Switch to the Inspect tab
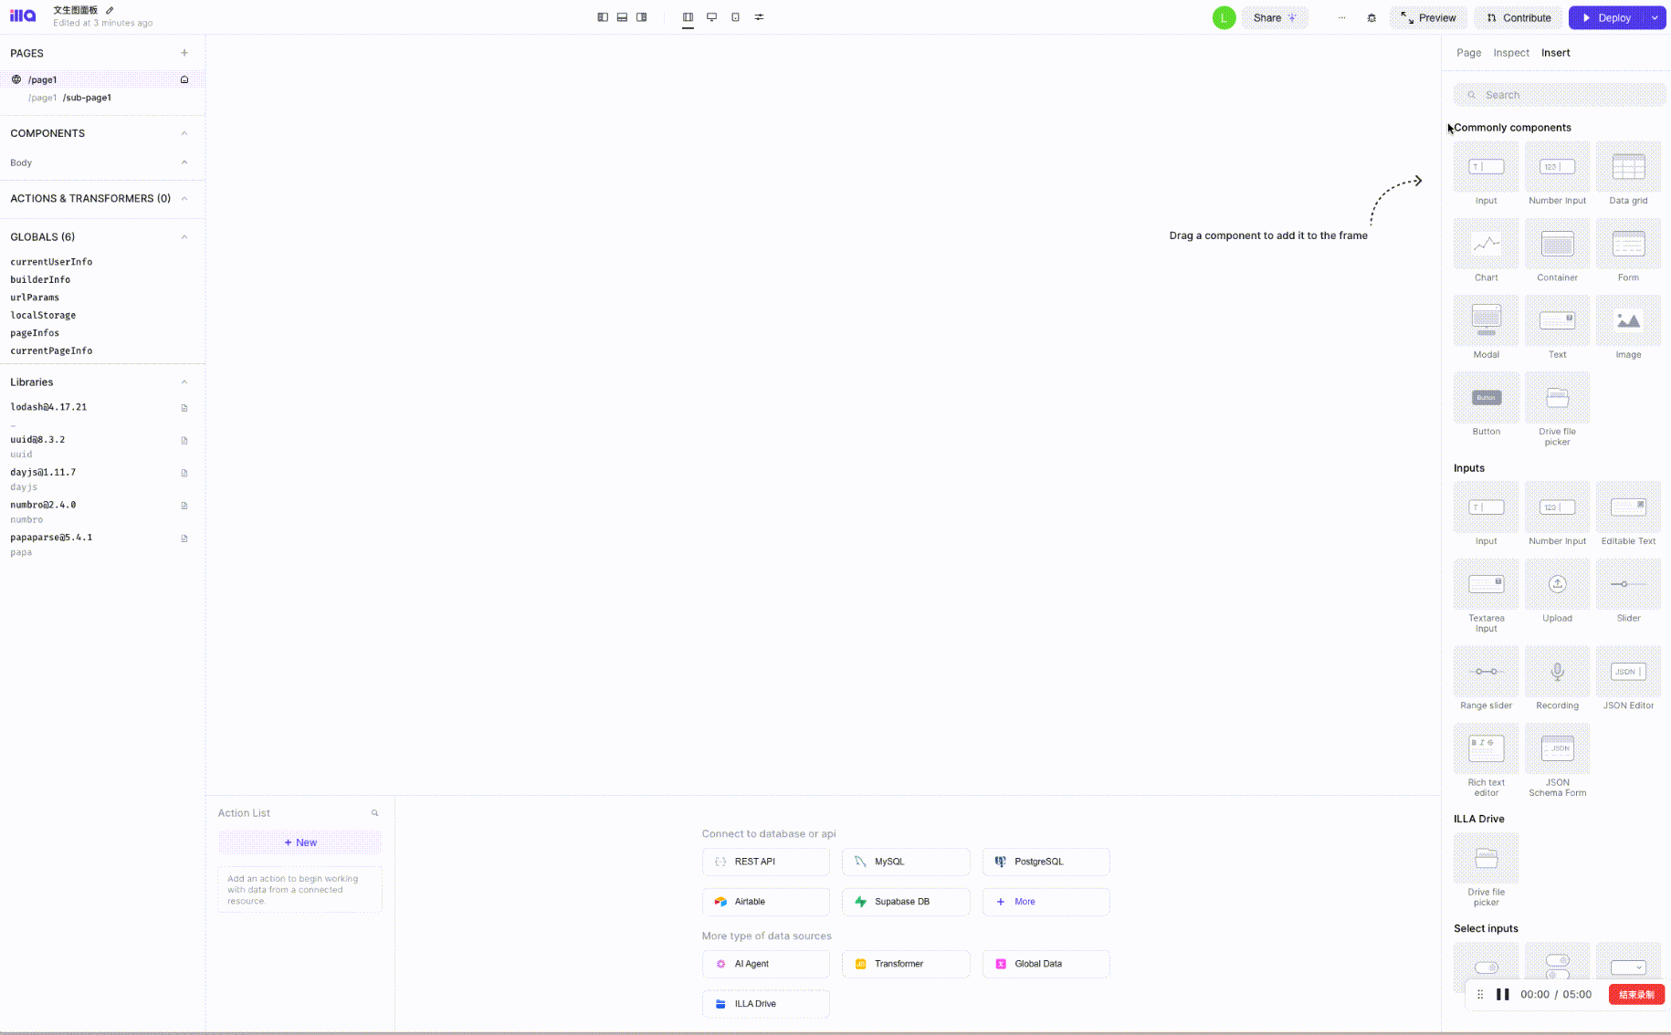The image size is (1671, 1035). (x=1511, y=52)
